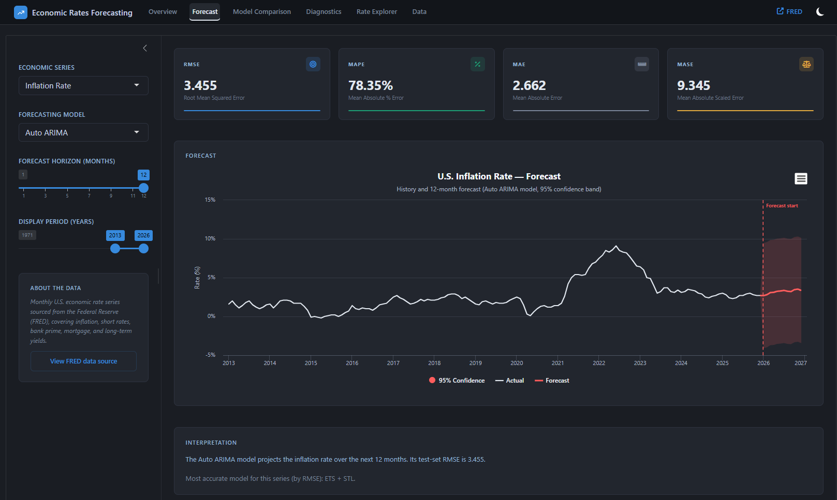Click the sidebar resize handle
Screen dimensions: 837x500
(x=158, y=276)
